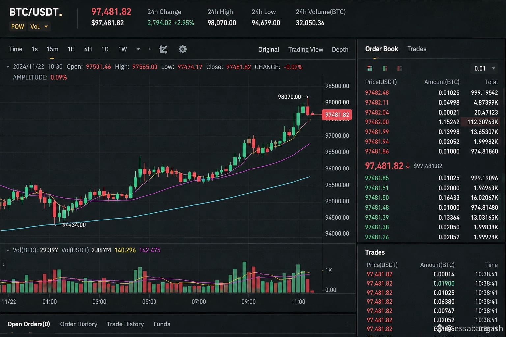Click the trade with amount 0.01900
Screen dimensions: 506x337
click(x=432, y=284)
